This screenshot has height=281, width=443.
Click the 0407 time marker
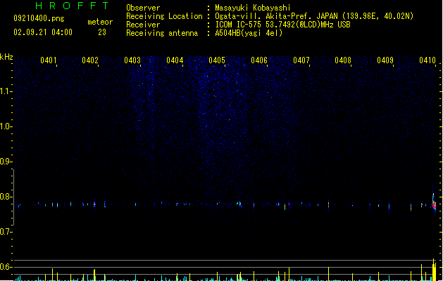[x=301, y=60]
